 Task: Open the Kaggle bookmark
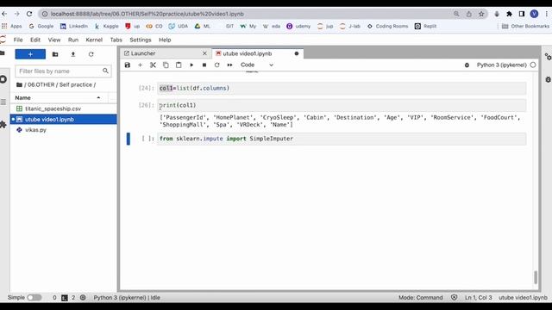(107, 26)
